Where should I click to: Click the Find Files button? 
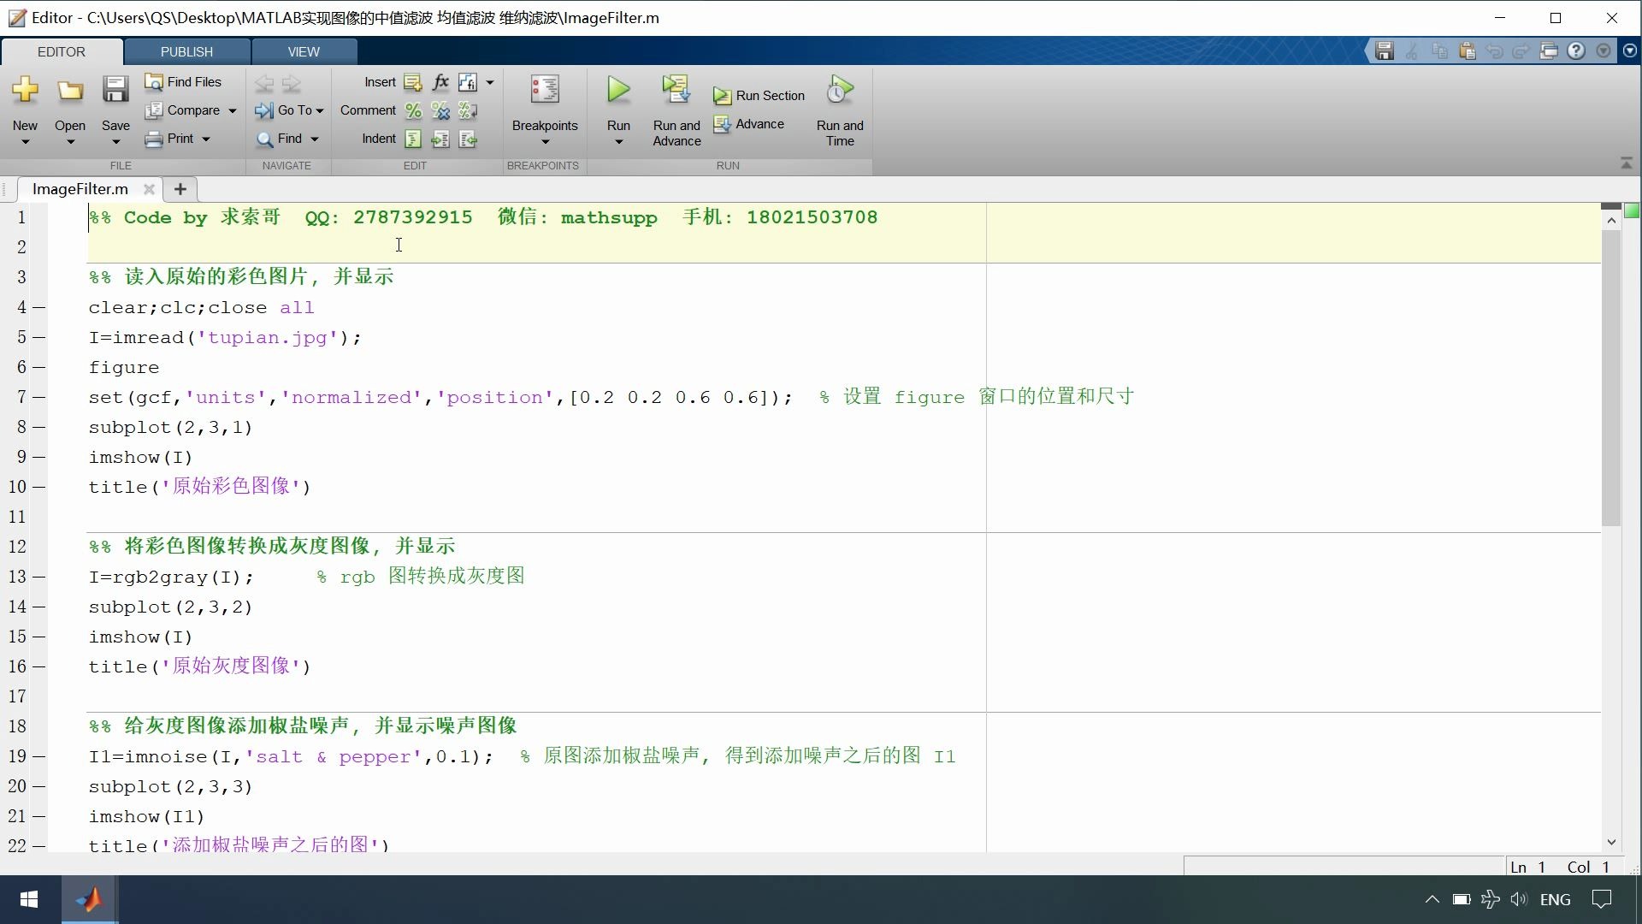(x=183, y=82)
